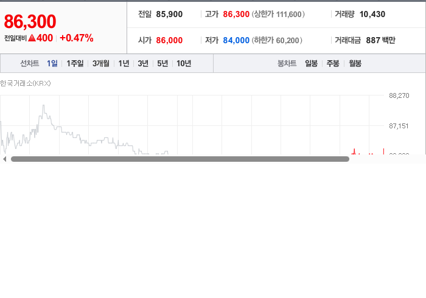Choose the 5년 chart period
426x298 pixels.
162,63
